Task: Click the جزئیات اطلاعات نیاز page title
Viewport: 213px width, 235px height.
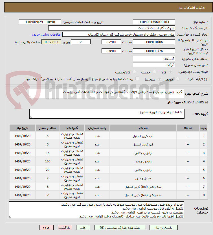Action: [192, 8]
